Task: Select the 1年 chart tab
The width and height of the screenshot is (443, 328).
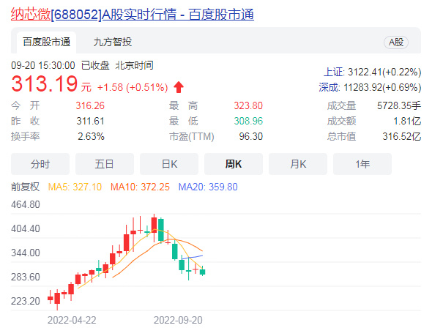Action: tap(362, 164)
